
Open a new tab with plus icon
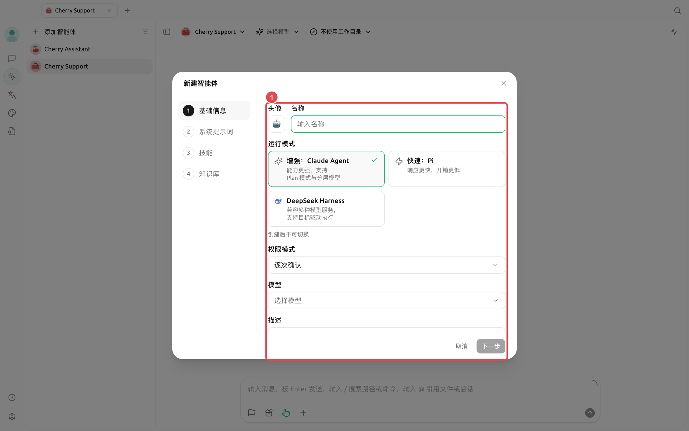[x=127, y=11]
